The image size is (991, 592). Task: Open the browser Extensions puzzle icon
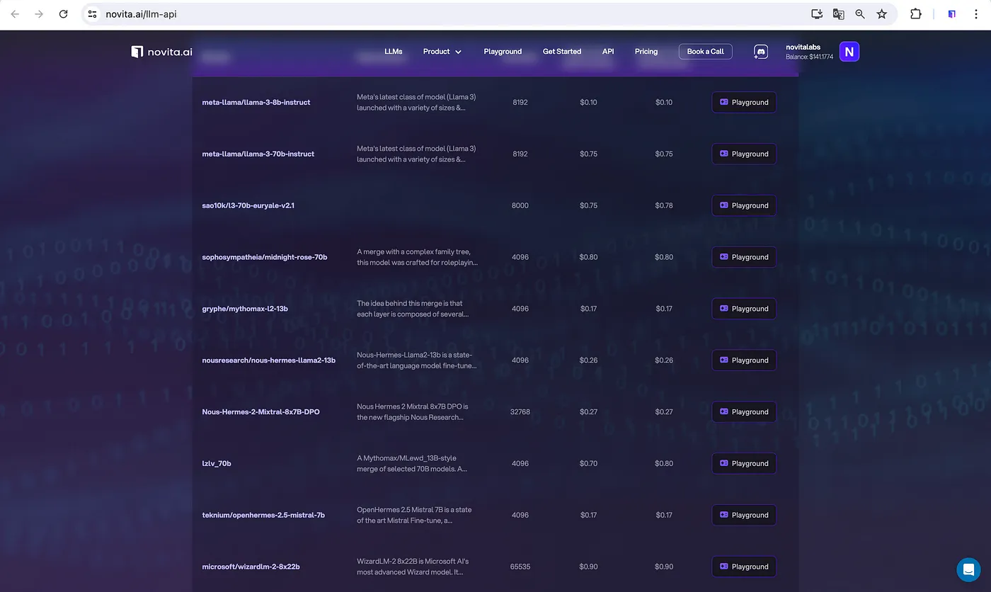pos(915,14)
